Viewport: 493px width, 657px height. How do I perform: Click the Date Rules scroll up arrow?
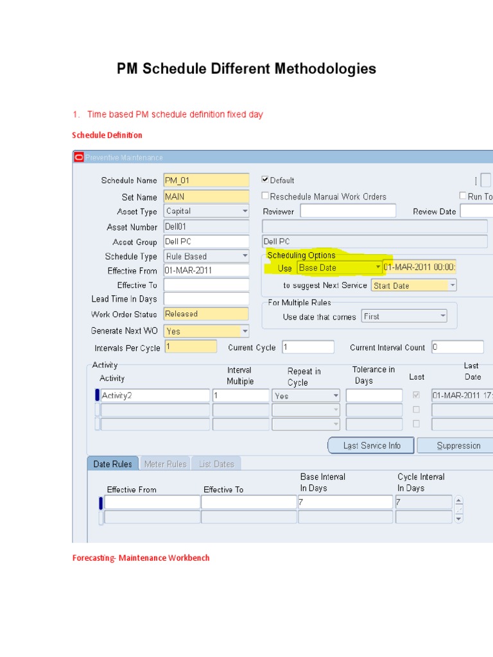click(458, 500)
